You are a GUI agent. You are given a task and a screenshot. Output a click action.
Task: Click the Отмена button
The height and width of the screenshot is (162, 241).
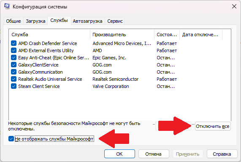pyautogui.click(x=154, y=154)
